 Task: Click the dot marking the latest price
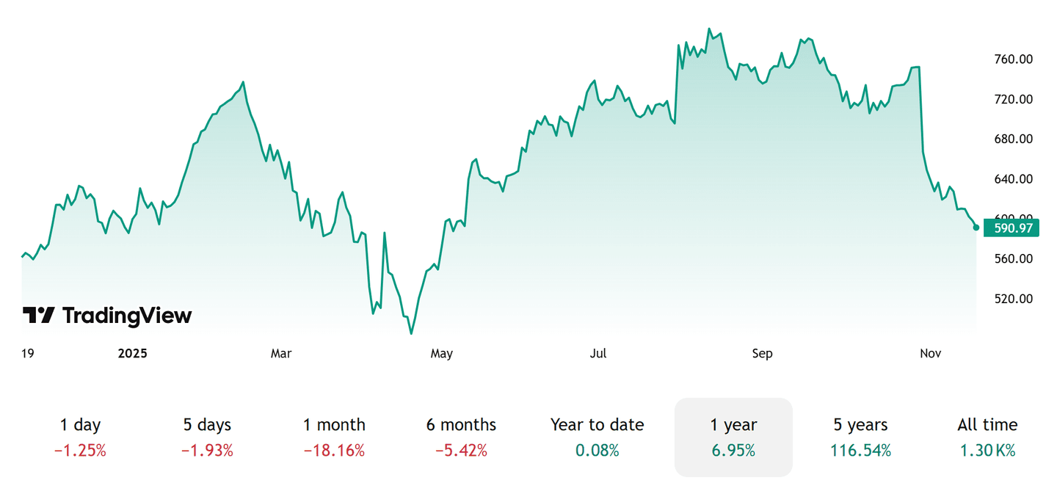click(x=976, y=228)
